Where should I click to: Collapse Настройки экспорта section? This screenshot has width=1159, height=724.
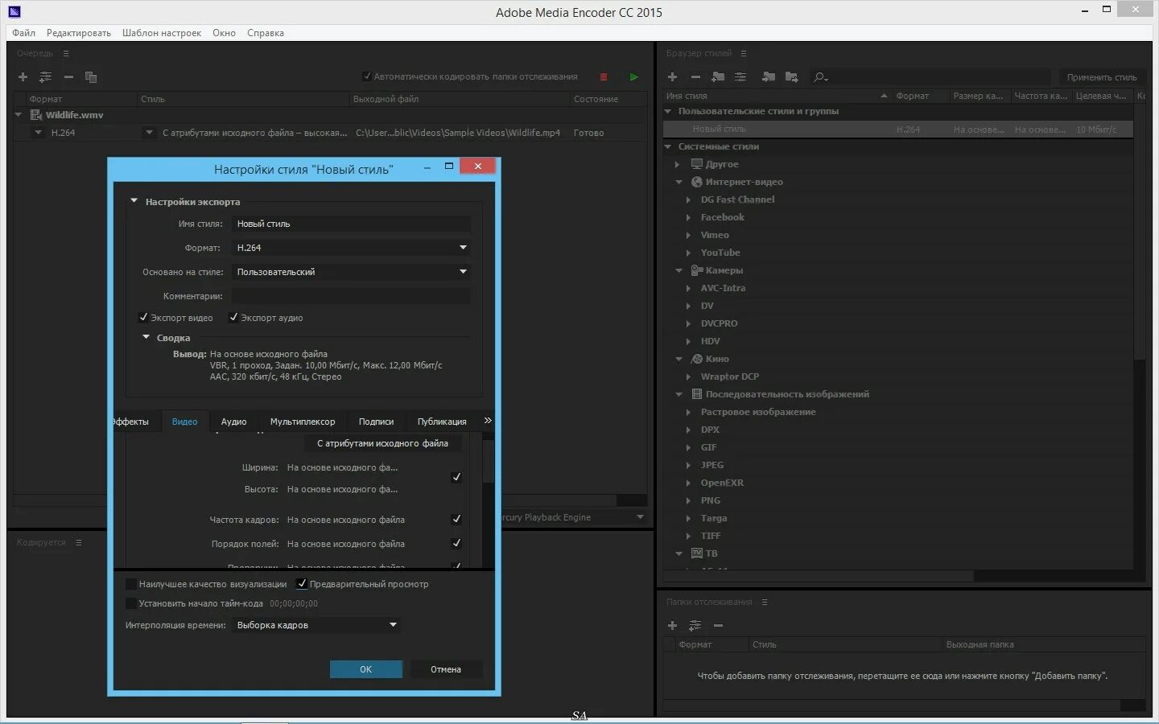pos(134,201)
